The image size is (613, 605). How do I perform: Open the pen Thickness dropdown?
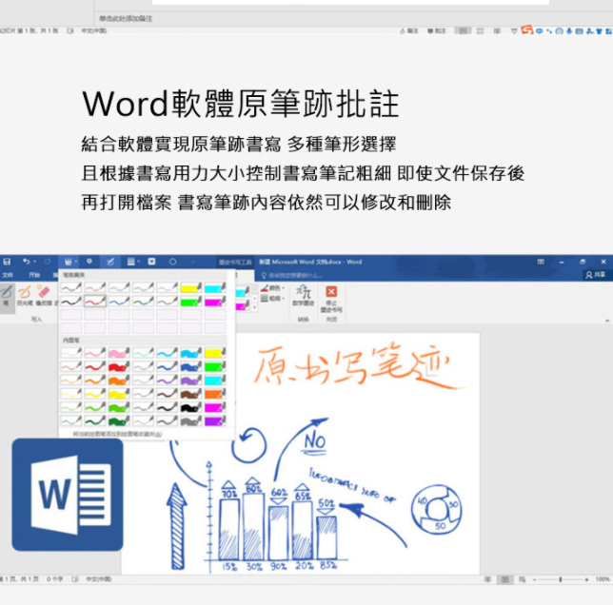pyautogui.click(x=274, y=298)
